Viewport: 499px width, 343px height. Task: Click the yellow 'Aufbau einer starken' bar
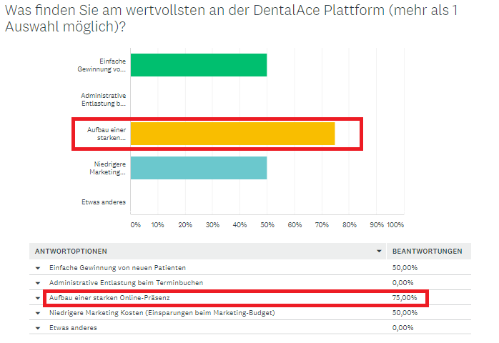tap(232, 134)
